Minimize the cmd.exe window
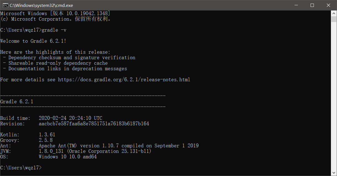The height and width of the screenshot is (176, 337). (x=296, y=5)
